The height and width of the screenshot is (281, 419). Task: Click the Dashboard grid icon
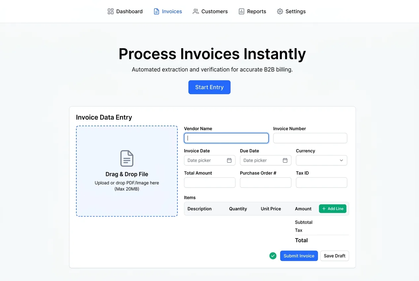coord(110,11)
